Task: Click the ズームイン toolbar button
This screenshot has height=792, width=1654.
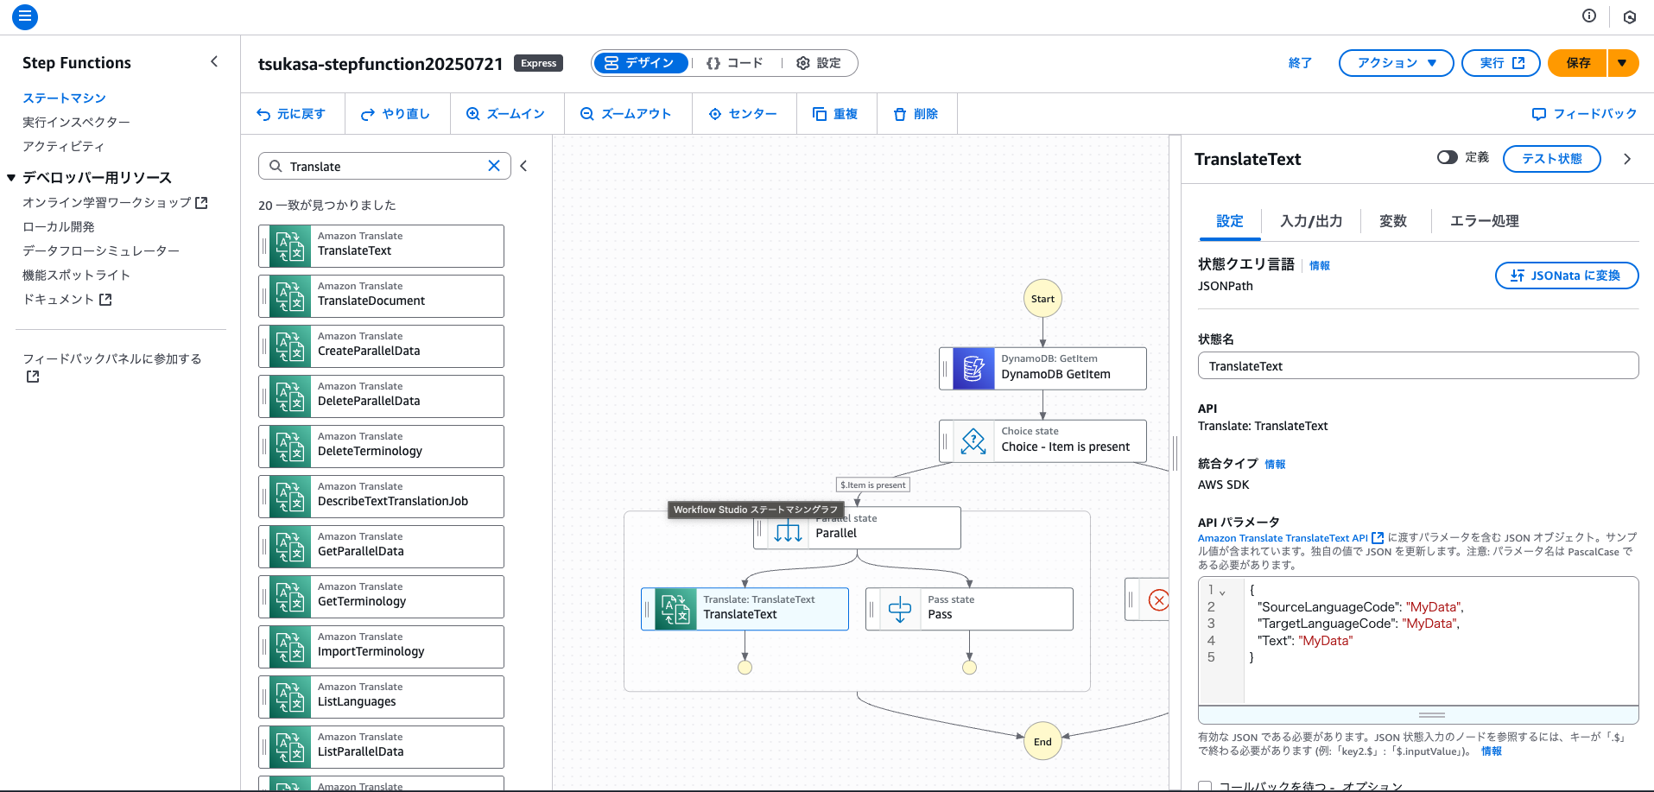Action: click(x=505, y=114)
